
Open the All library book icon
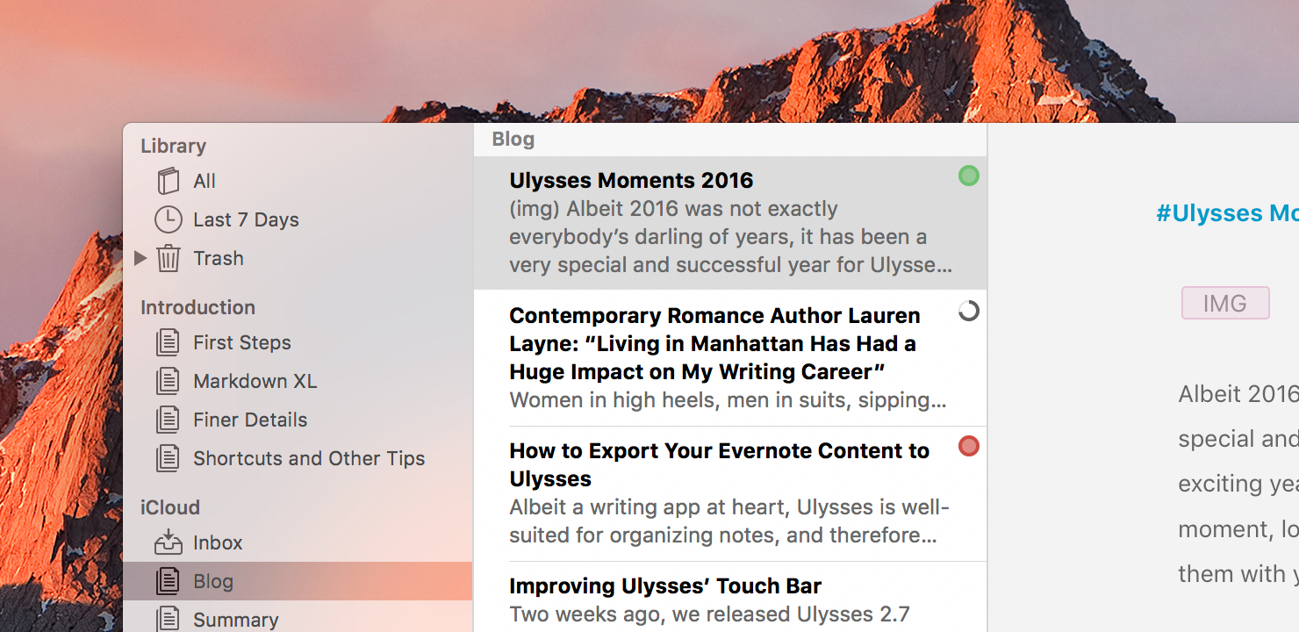tap(168, 181)
